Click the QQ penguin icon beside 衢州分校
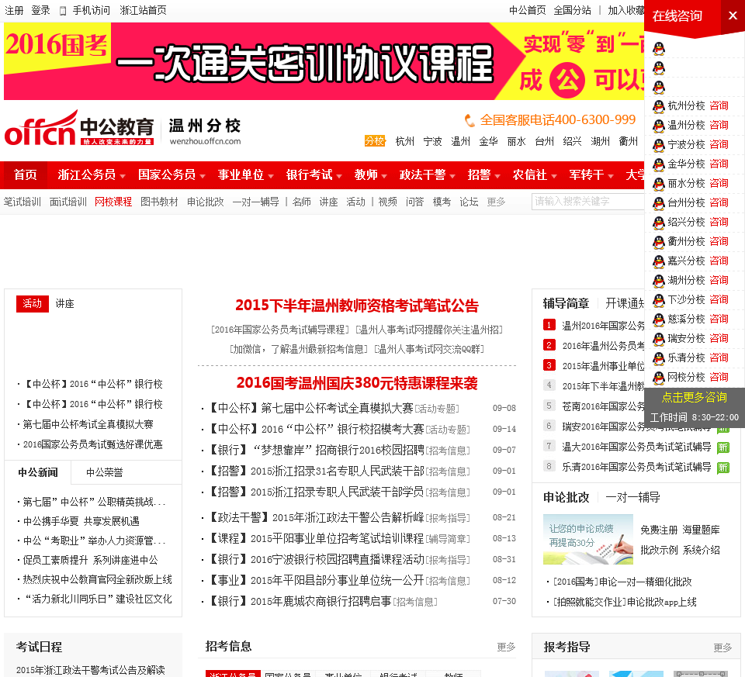The width and height of the screenshot is (745, 677). (659, 242)
